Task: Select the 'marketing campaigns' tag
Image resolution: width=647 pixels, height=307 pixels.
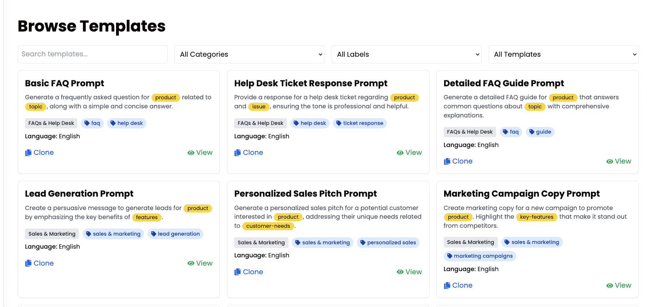Action: tap(480, 256)
